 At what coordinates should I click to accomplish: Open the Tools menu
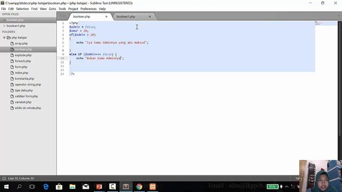[62, 9]
